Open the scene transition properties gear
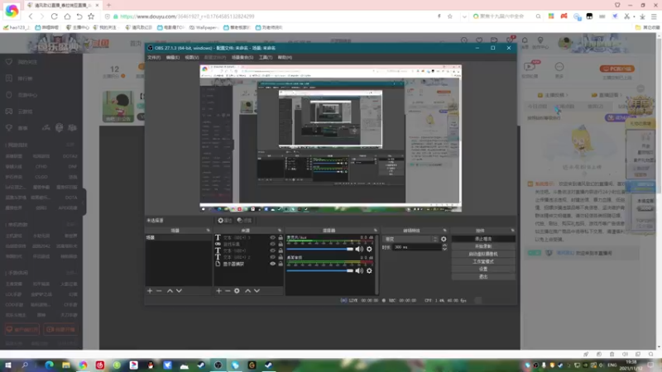The height and width of the screenshot is (372, 662). click(x=444, y=239)
